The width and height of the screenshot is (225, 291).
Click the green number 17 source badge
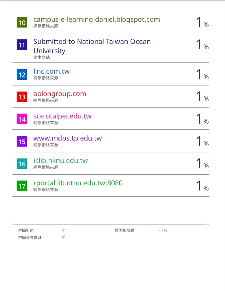(22, 186)
